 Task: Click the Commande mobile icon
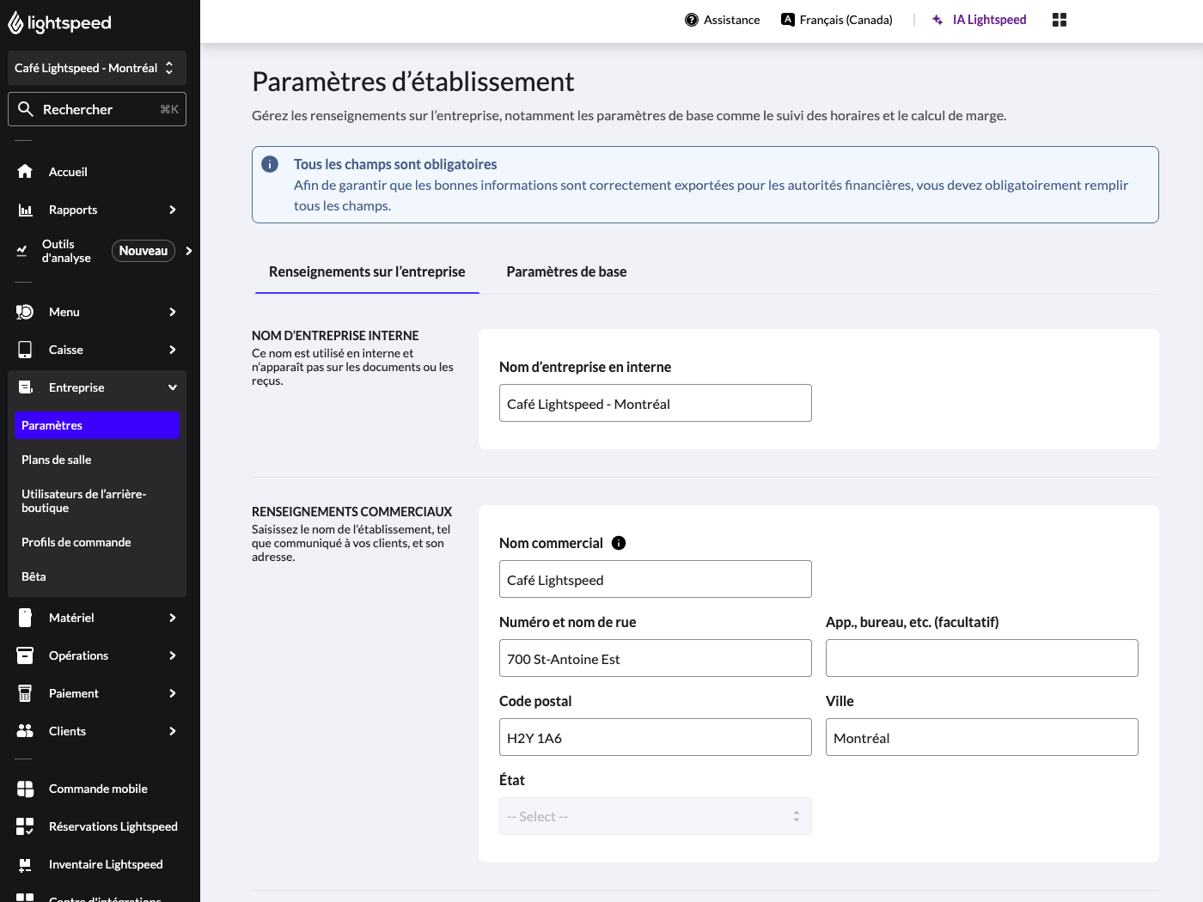coord(25,789)
